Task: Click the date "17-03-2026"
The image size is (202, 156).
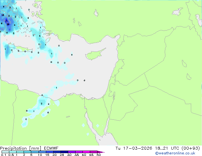Action: pos(138,148)
